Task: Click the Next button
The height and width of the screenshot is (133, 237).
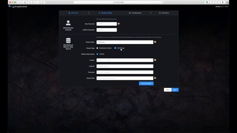Action: (x=175, y=90)
